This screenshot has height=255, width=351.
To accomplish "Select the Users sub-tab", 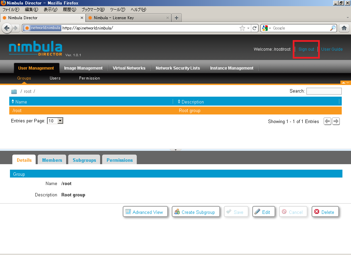I will pos(55,78).
